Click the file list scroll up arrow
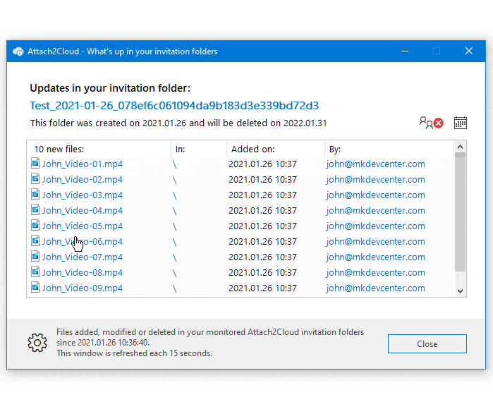493x409 pixels. click(460, 147)
